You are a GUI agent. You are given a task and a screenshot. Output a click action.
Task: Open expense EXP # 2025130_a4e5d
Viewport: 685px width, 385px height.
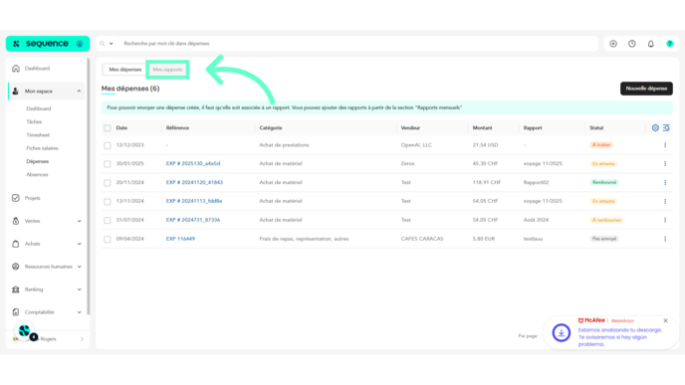193,164
